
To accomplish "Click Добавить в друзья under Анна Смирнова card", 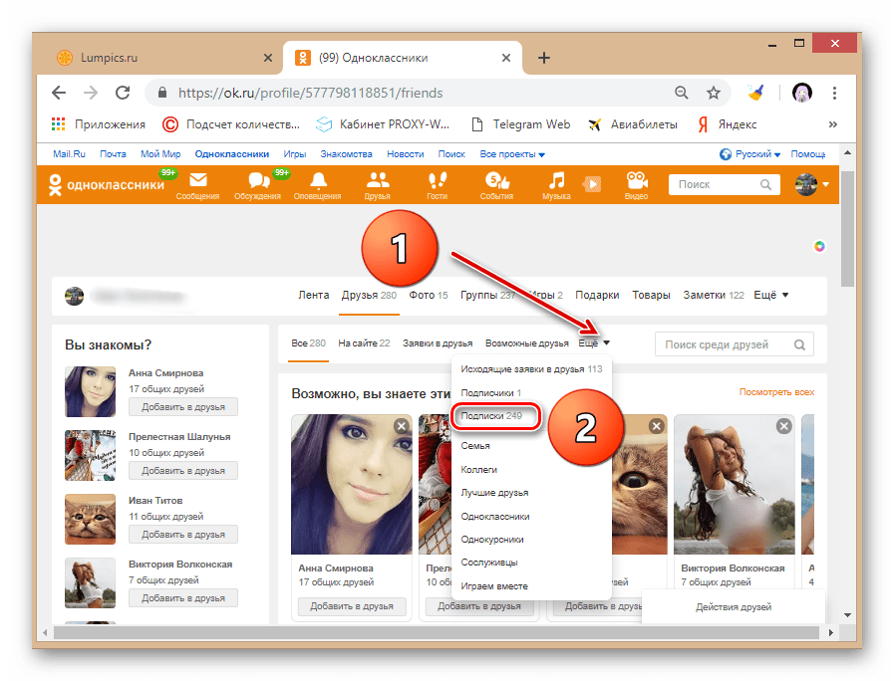I will [352, 606].
